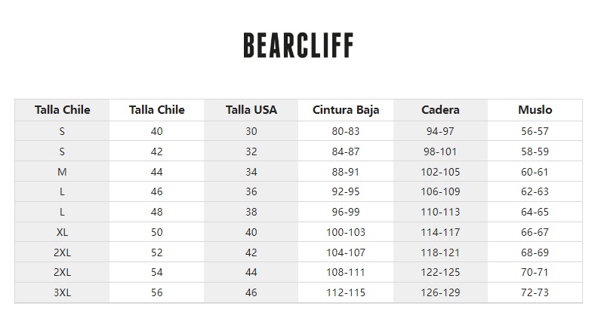
Task: Select the Talla USA column header
Action: (x=251, y=110)
